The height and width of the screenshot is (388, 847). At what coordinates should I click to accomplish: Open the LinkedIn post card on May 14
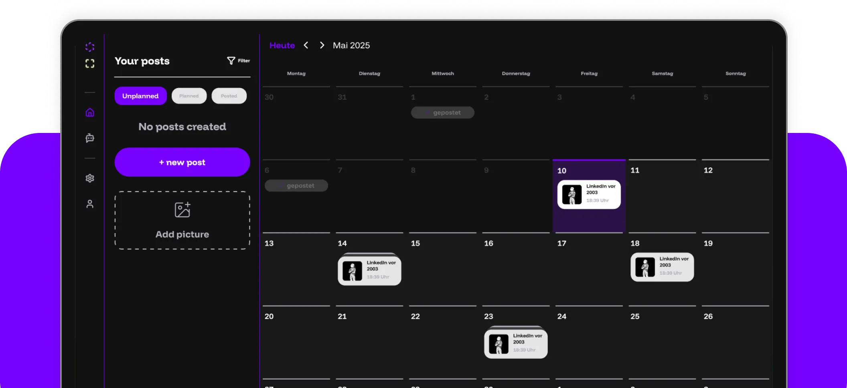[369, 269]
